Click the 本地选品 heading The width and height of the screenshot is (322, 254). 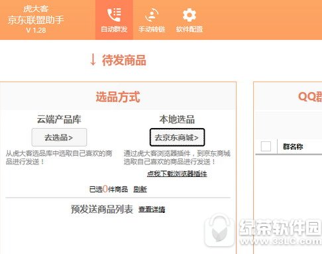[177, 119]
